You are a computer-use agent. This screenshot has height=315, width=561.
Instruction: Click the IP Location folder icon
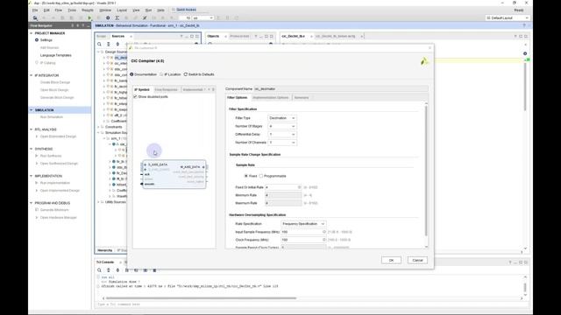pos(161,74)
